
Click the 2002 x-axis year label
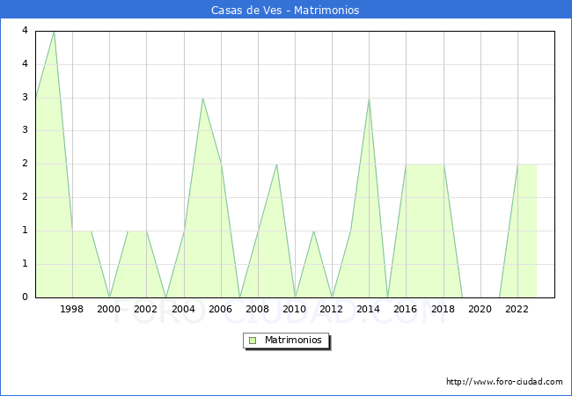pyautogui.click(x=146, y=309)
